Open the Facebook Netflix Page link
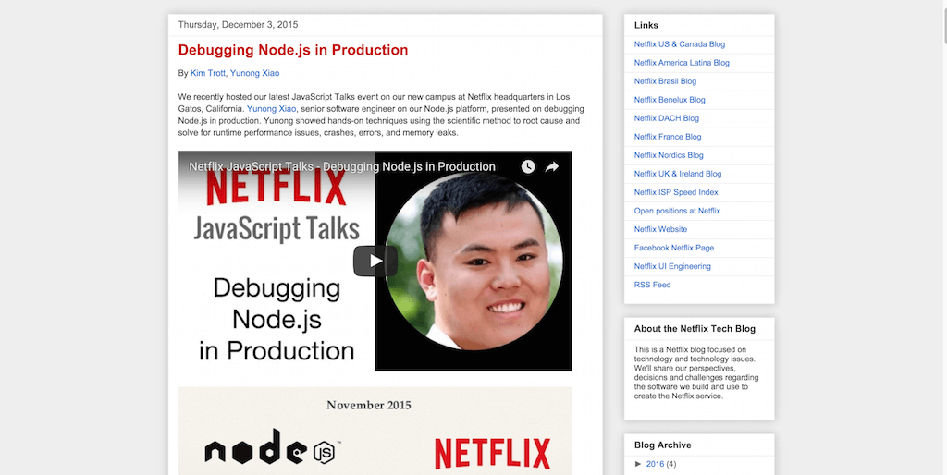The width and height of the screenshot is (947, 475). coord(674,248)
